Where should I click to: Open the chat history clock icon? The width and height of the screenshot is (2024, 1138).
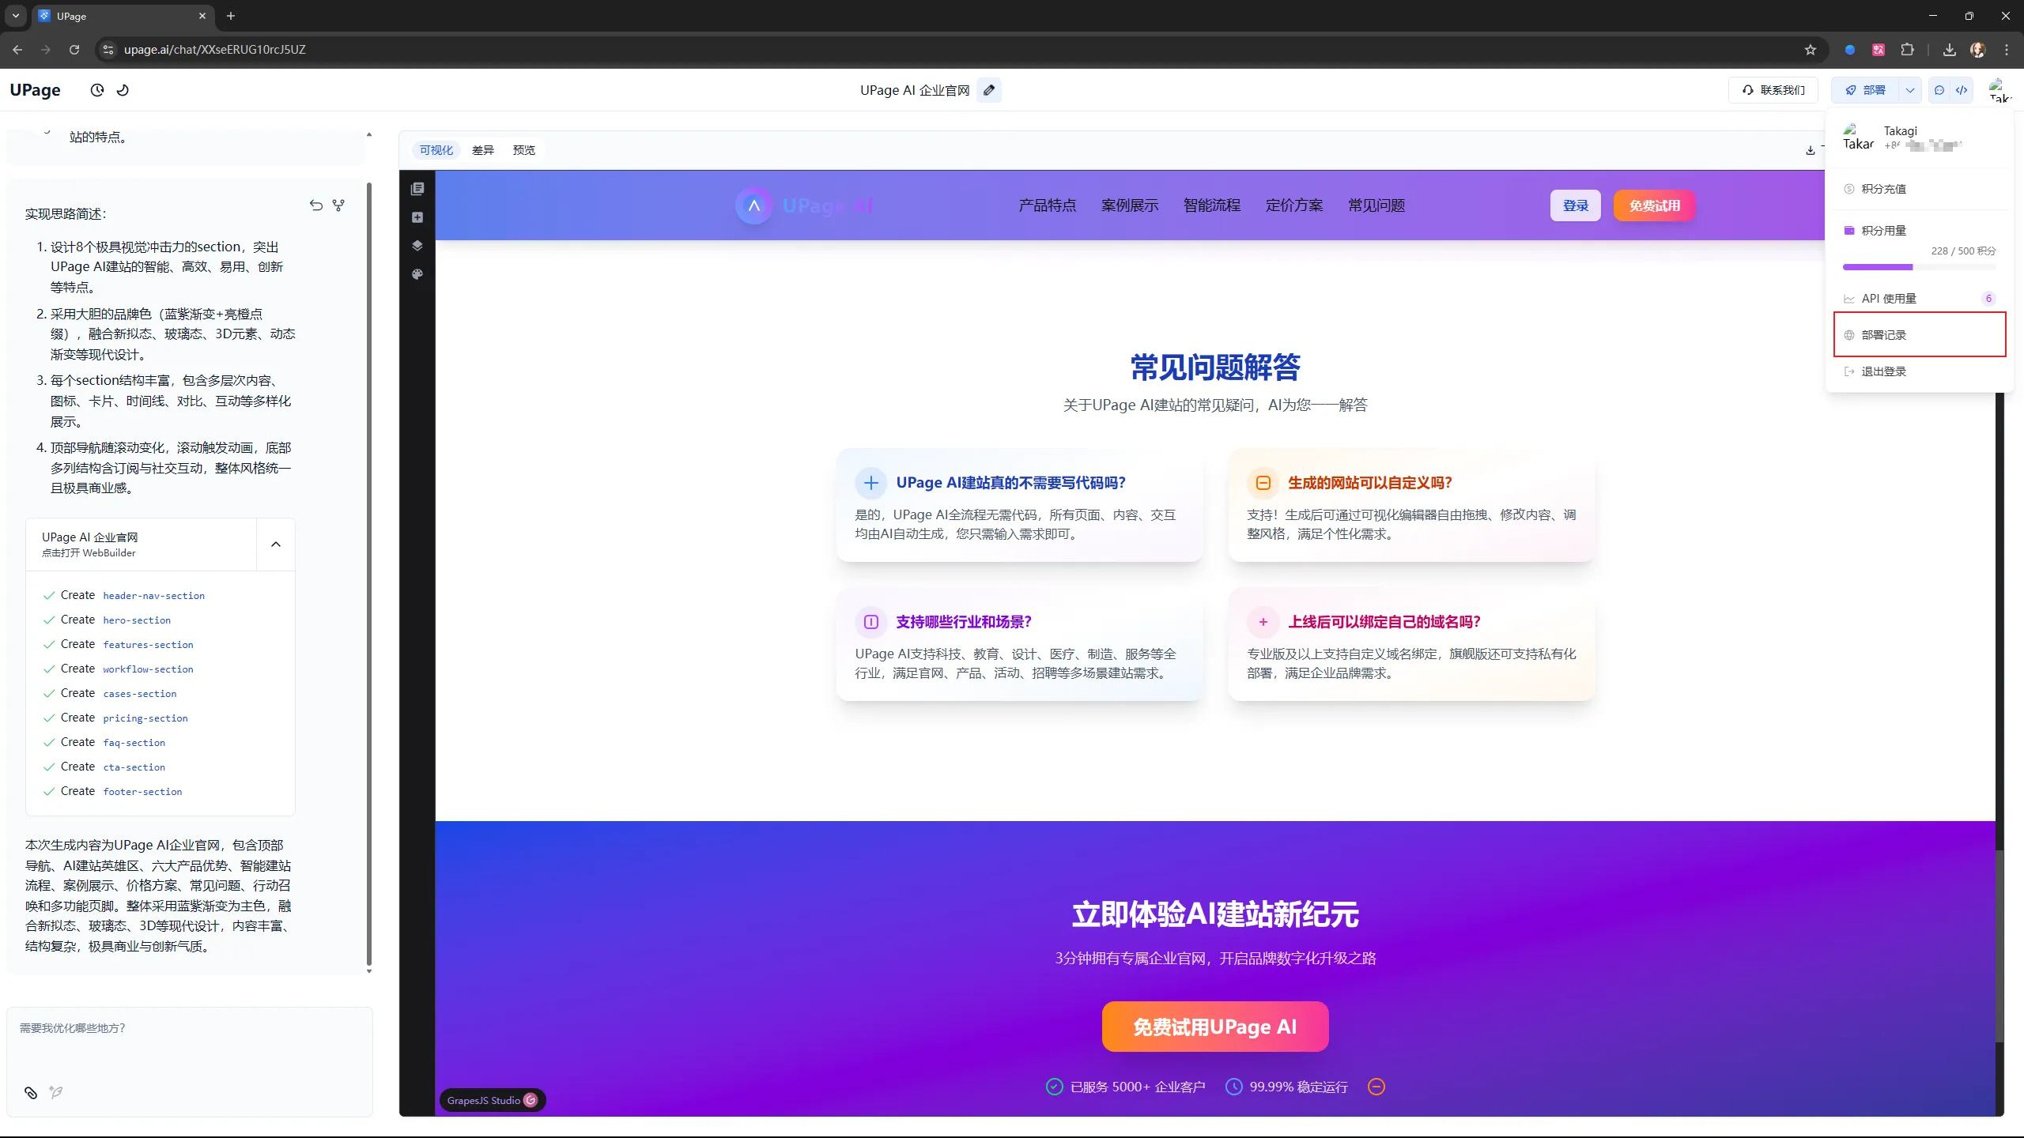pos(97,90)
